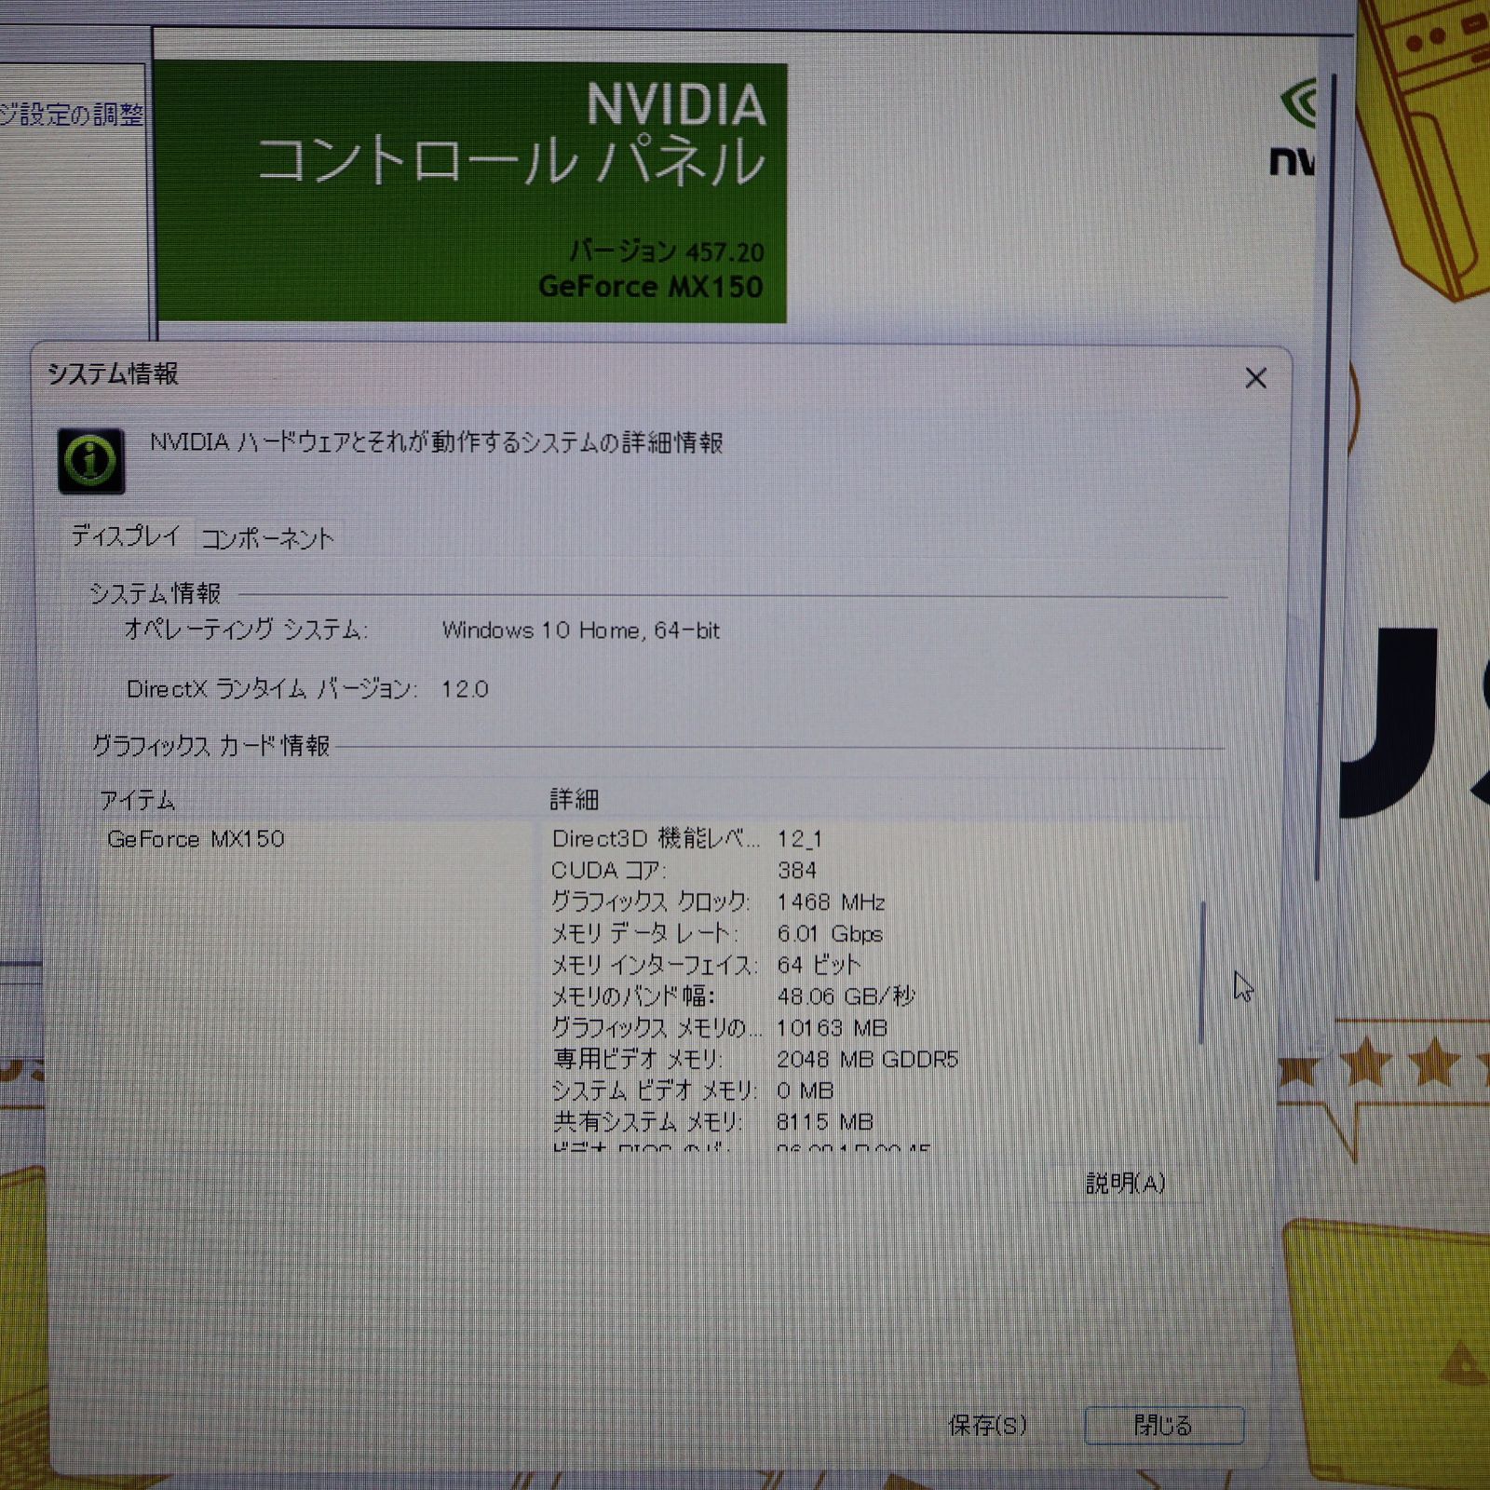Click the アイテム column header
The height and width of the screenshot is (1490, 1490).
point(138,800)
